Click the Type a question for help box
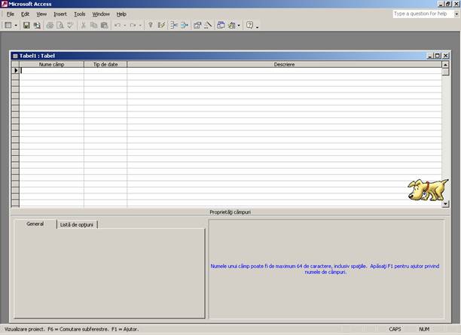Image resolution: width=461 pixels, height=335 pixels. tap(423, 14)
